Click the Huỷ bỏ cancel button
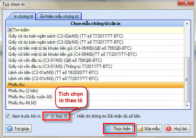Viewport: 196px width, 138px height. [x=177, y=129]
